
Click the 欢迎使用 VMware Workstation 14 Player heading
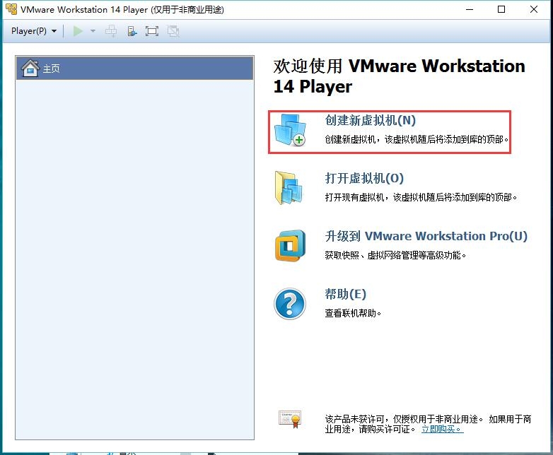400,76
